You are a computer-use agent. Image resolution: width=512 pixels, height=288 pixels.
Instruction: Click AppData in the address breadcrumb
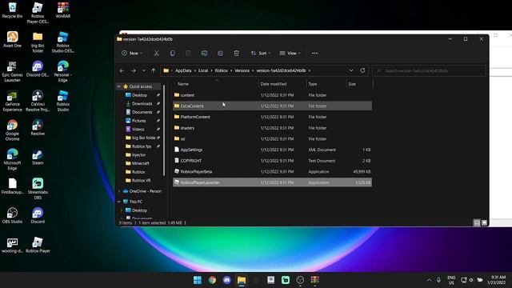coord(183,70)
